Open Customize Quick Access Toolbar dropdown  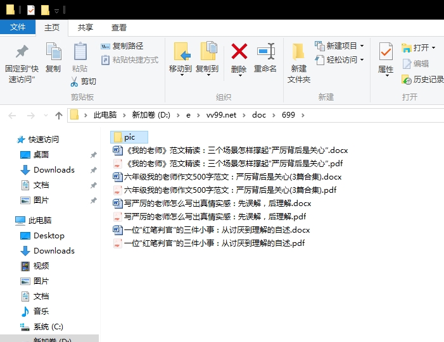56,11
